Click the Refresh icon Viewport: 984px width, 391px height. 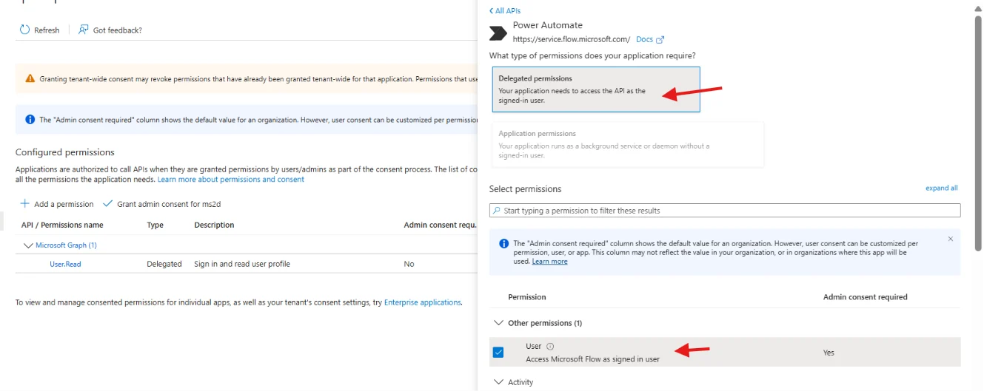pos(25,30)
